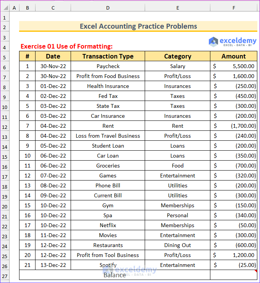
Task: Select the Student Loan cell
Action: coord(108,146)
